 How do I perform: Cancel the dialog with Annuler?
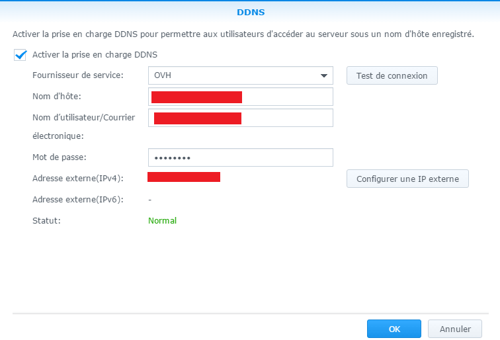[455, 329]
